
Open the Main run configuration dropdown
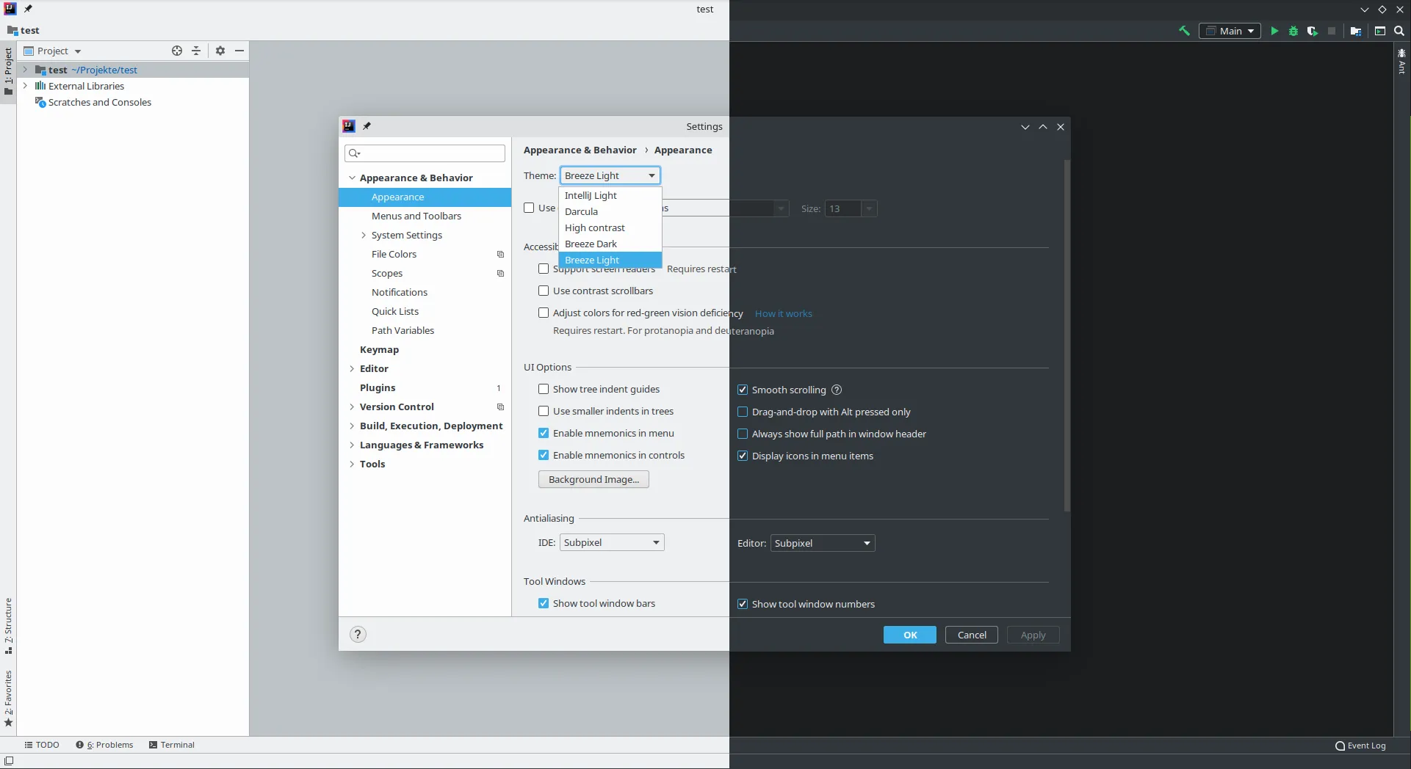pos(1230,31)
